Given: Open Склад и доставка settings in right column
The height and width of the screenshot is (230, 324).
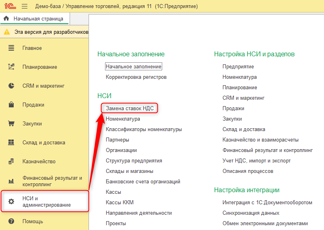Looking at the screenshot, I should pyautogui.click(x=244, y=129).
